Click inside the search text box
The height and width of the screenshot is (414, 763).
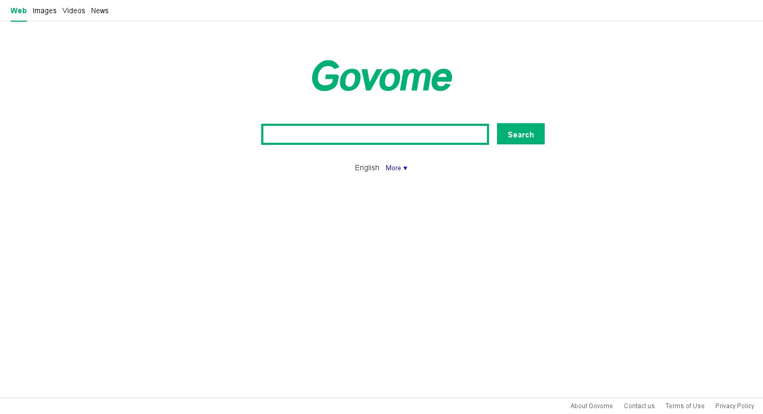point(375,134)
